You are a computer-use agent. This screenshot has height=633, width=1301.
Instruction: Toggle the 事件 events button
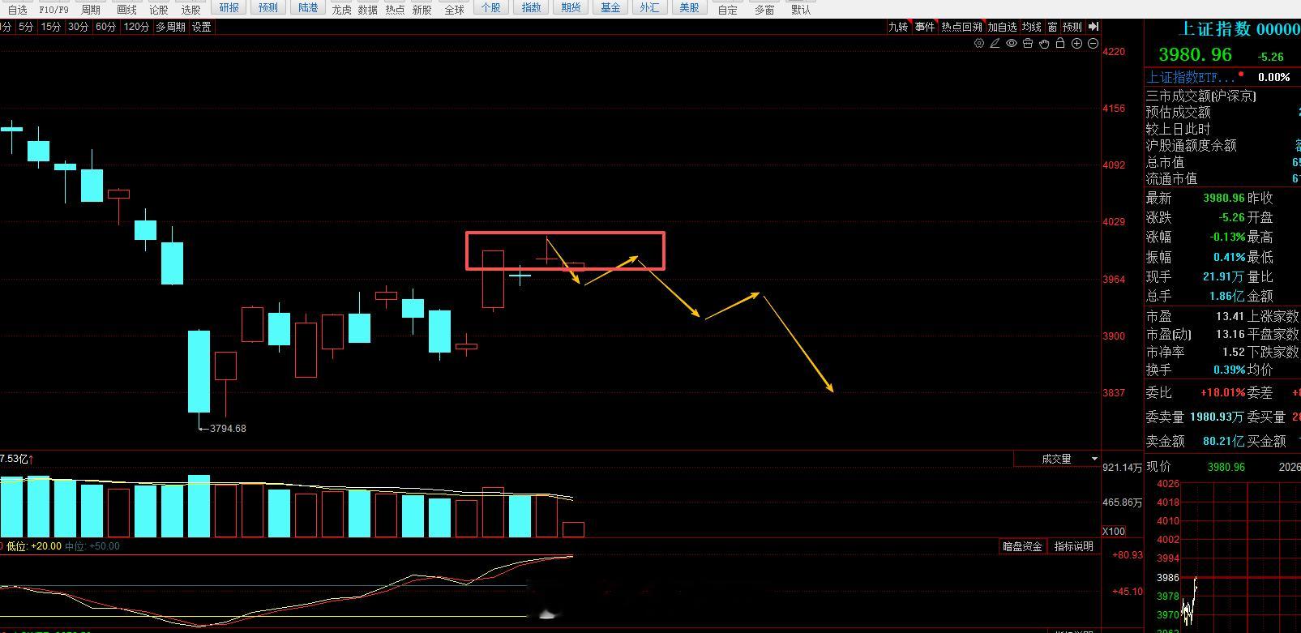coord(925,27)
